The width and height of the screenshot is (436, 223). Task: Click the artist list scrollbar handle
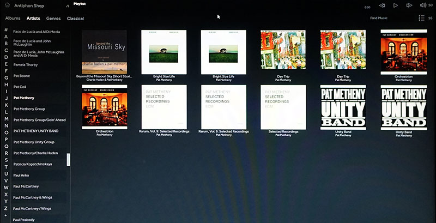[x=69, y=160]
